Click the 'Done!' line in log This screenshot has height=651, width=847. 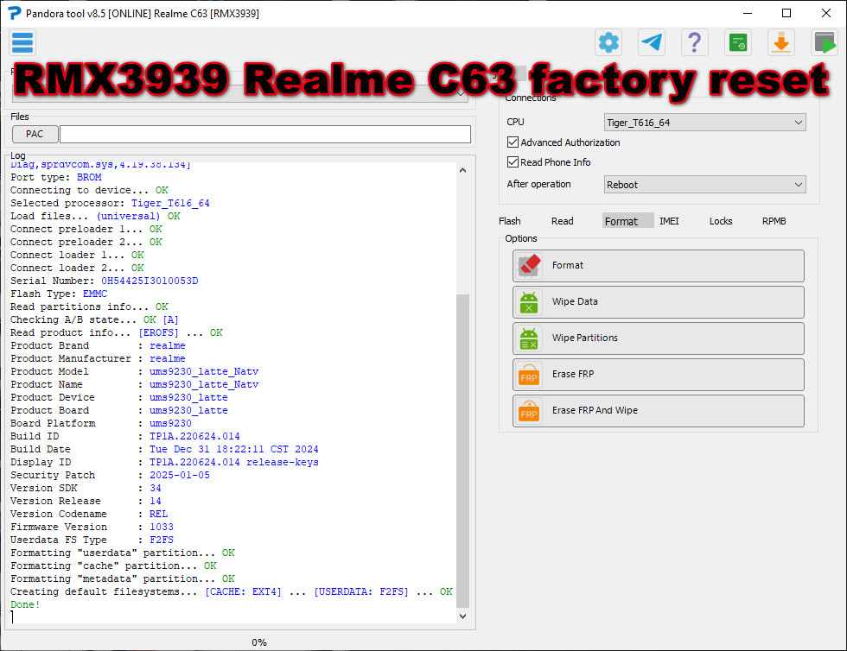[x=25, y=604]
